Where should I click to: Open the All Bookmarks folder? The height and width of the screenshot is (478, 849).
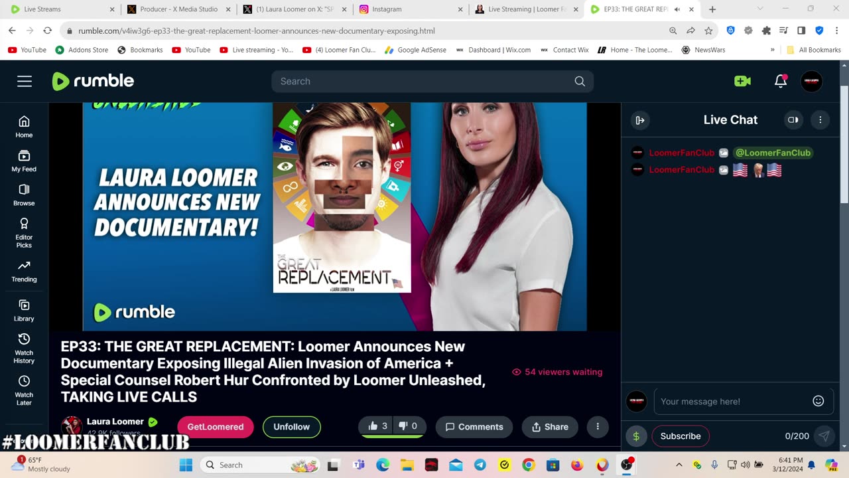click(813, 50)
